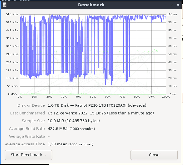Click the 560 MB/s axis label
This screenshot has width=183, height=165.
[12, 14]
